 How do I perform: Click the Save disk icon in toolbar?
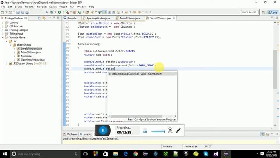(18, 12)
